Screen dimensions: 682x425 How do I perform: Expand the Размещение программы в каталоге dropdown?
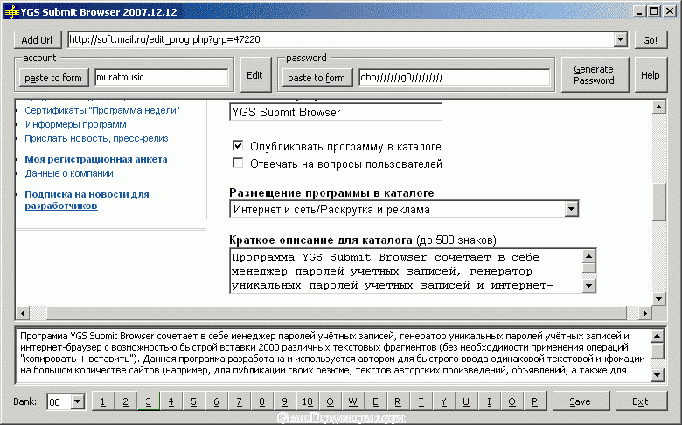571,209
